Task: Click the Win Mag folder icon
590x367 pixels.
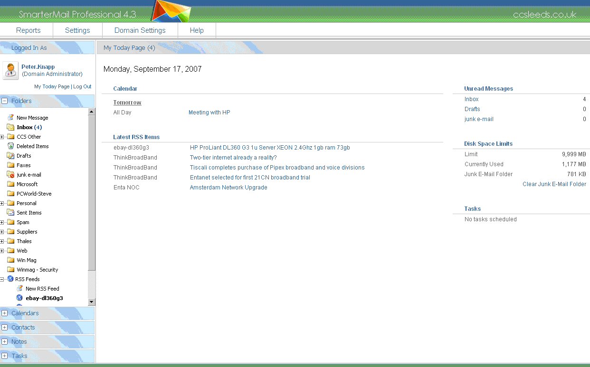Action: [x=10, y=260]
